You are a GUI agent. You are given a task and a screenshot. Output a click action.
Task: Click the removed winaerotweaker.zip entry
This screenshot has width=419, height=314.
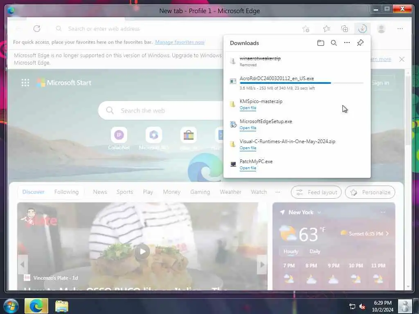tap(297, 62)
